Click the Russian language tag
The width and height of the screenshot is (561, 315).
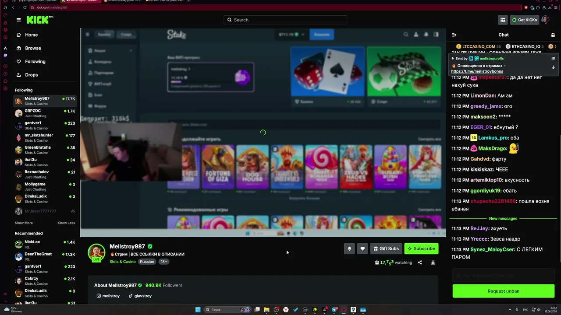pyautogui.click(x=147, y=262)
